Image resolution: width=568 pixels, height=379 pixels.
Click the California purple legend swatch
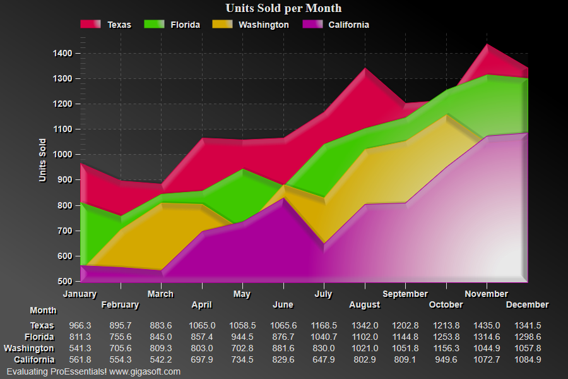(x=312, y=24)
